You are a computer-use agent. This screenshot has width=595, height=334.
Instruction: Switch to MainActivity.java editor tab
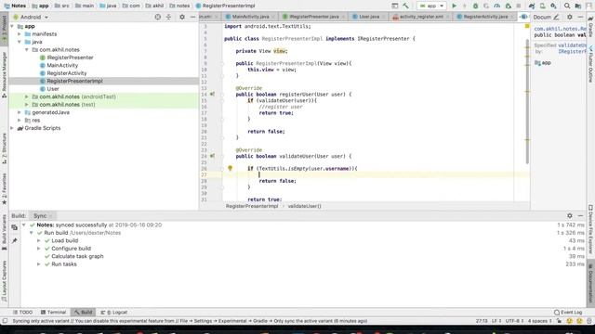coord(250,17)
